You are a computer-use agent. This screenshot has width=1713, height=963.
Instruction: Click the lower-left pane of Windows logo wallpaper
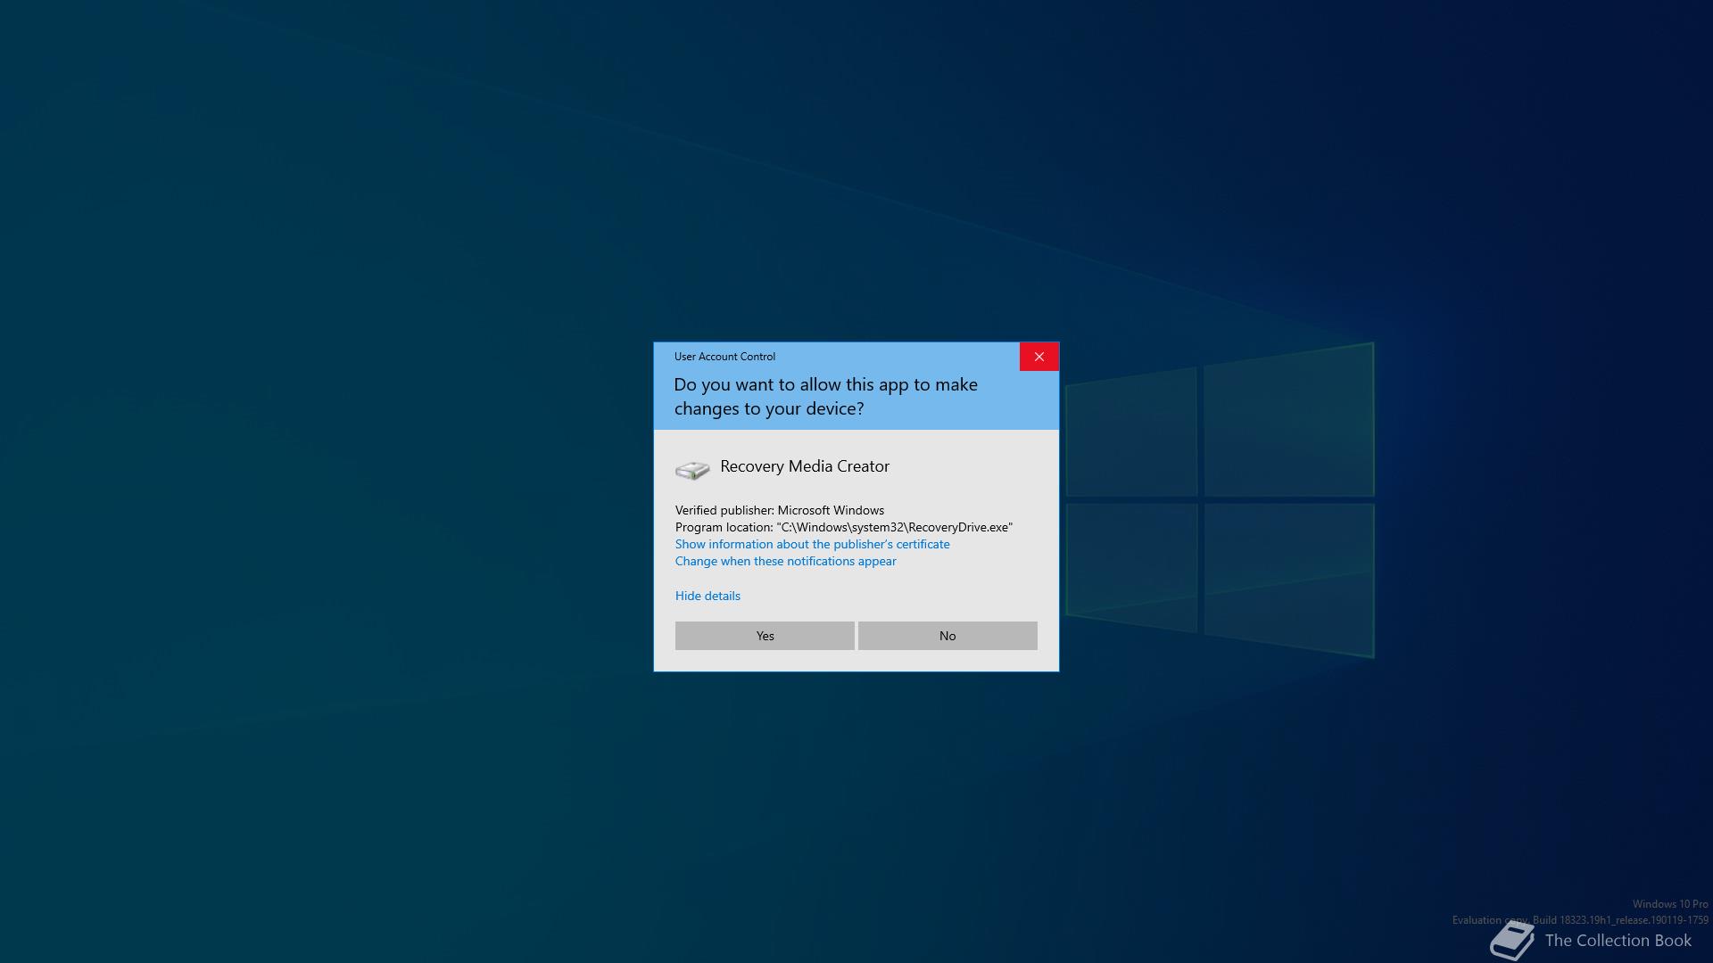1131,564
